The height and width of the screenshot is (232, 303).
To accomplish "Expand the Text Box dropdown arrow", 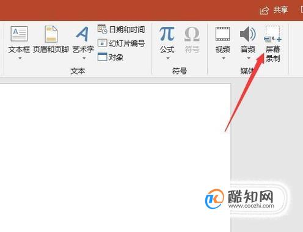I will 20,59.
